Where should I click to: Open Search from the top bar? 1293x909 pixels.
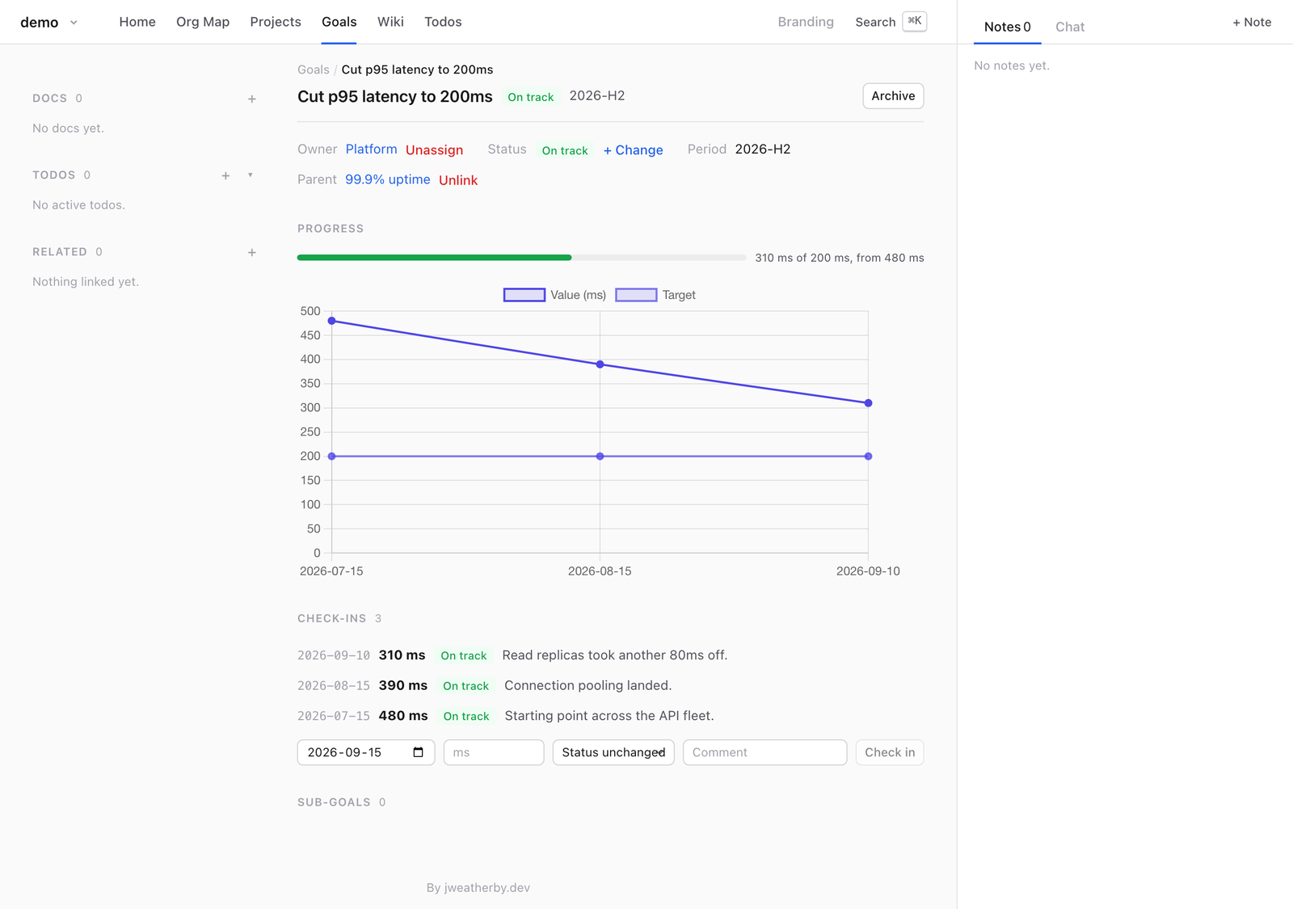[891, 22]
